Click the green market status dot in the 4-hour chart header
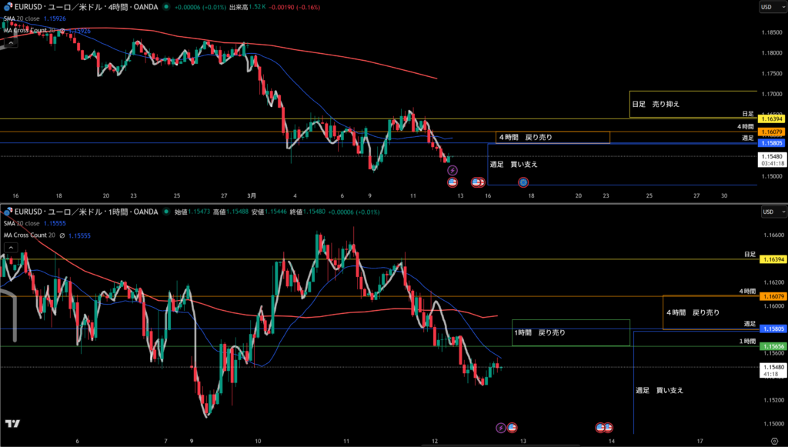The image size is (788, 447). point(167,7)
